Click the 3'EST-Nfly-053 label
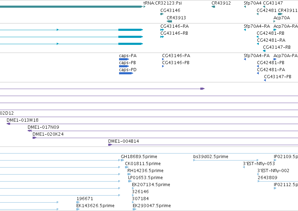This screenshot has height=211, width=298. coord(259,164)
